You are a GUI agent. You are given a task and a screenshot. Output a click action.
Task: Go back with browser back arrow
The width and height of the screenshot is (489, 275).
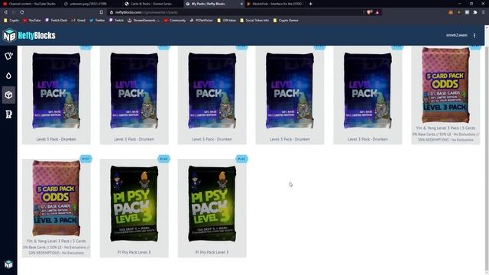point(5,12)
